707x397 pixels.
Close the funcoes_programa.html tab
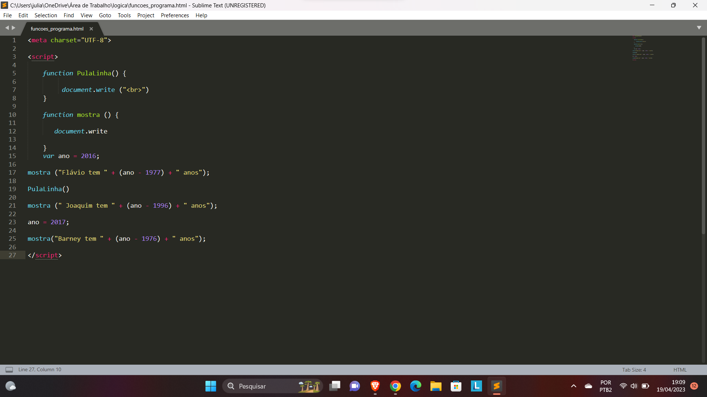(91, 29)
